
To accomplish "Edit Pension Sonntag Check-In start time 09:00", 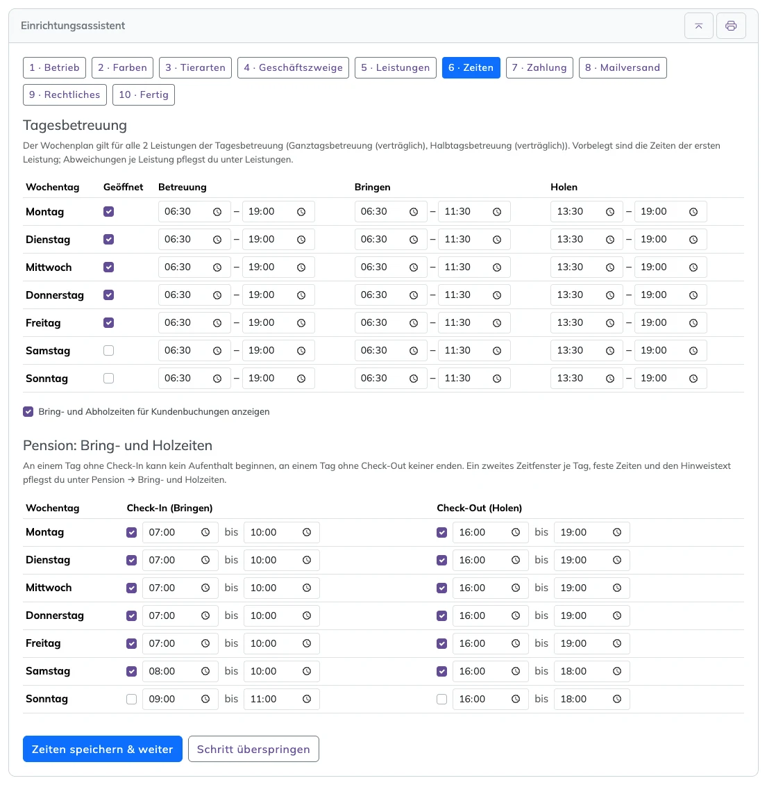I will click(x=180, y=699).
